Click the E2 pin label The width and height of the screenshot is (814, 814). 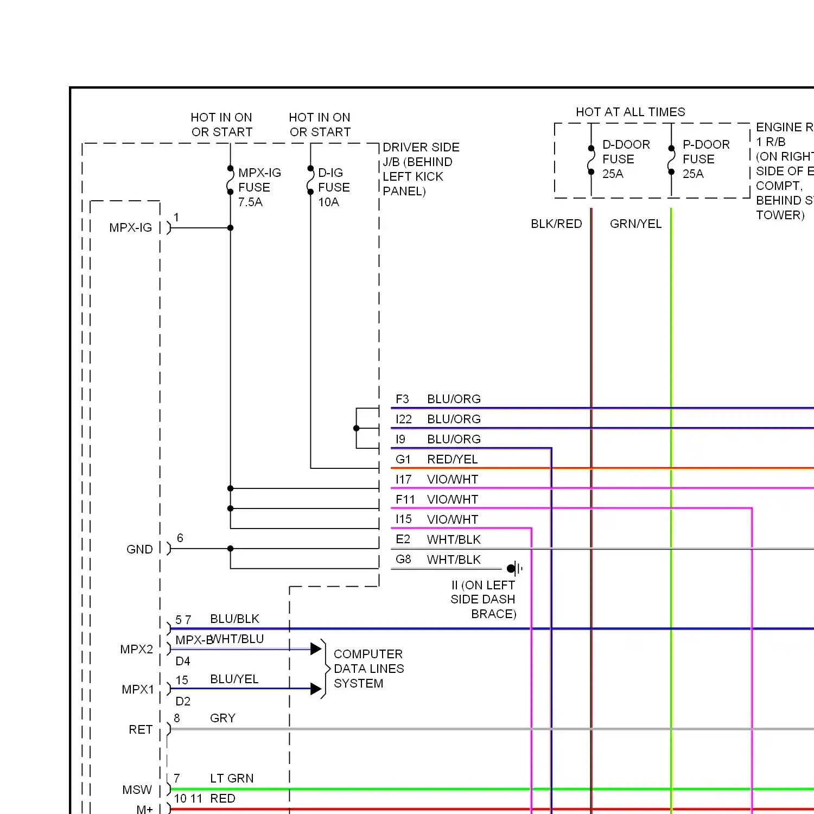(x=403, y=539)
